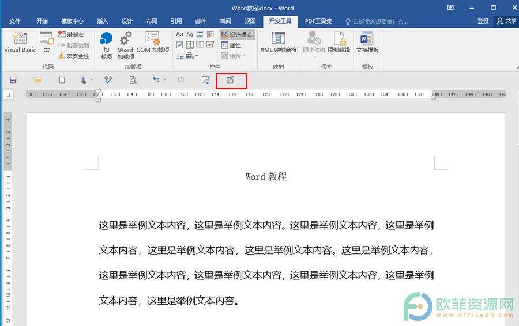
Task: Save document with quick access save icon
Action: click(13, 79)
